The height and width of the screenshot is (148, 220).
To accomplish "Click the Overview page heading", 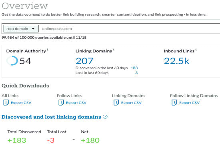I will pos(25,6).
